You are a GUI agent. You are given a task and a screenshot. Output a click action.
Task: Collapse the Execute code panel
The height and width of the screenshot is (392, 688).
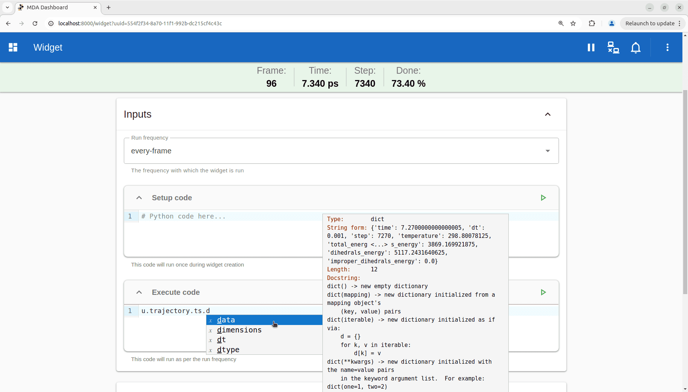click(x=139, y=292)
